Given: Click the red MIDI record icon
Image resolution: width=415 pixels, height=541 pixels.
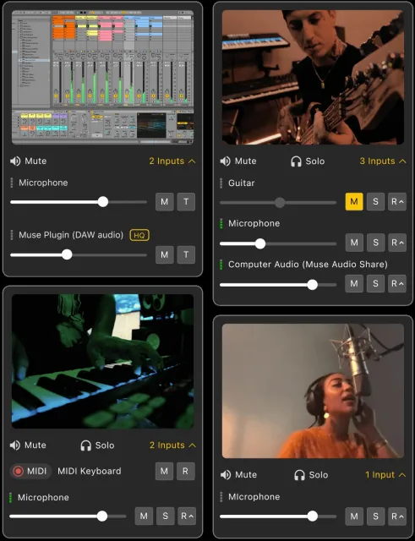Looking at the screenshot, I should point(18,471).
